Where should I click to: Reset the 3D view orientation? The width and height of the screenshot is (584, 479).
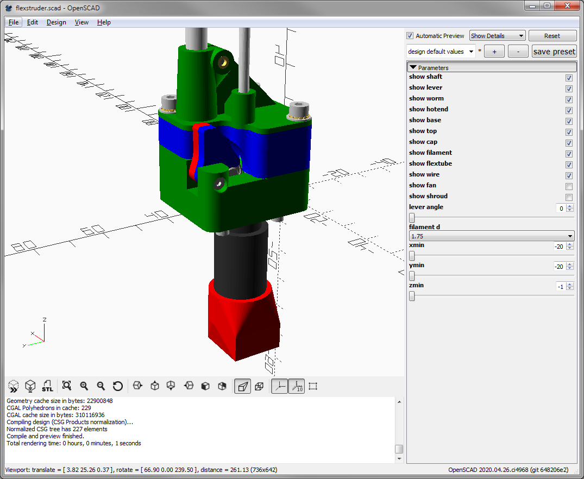pos(117,386)
